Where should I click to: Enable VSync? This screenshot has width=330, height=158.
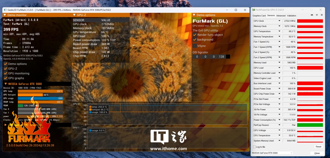(x=195, y=46)
